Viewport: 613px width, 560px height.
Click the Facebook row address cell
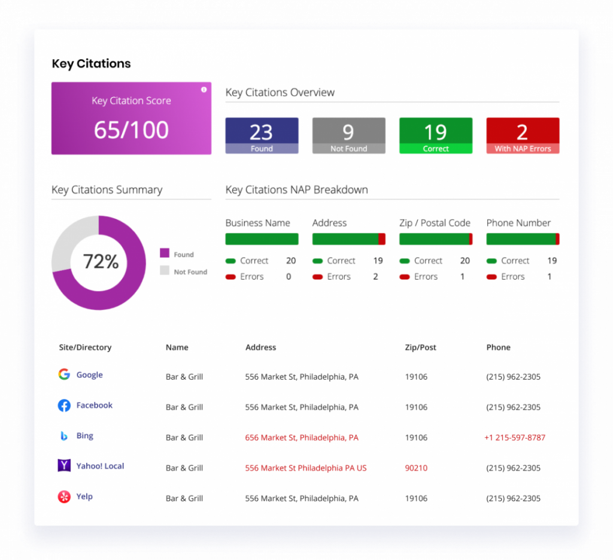pos(302,407)
